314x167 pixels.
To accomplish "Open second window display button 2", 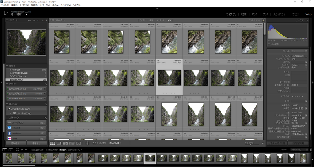I will click(11, 149).
